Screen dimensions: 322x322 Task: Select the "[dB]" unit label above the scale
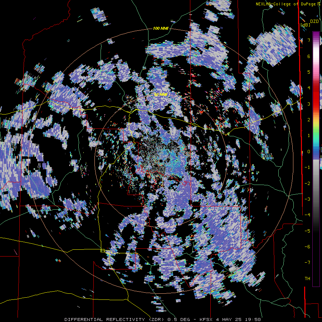(x=306, y=25)
